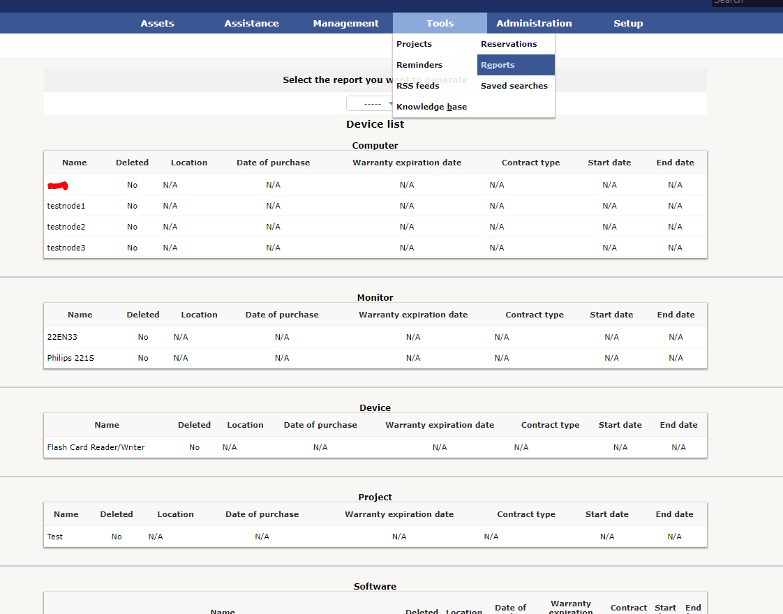Open the Setup menu
This screenshot has width=783, height=614.
click(627, 24)
